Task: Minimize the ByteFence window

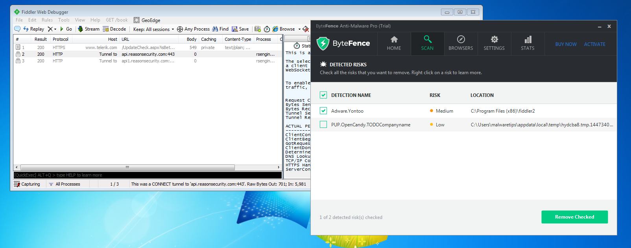Action: [600, 27]
